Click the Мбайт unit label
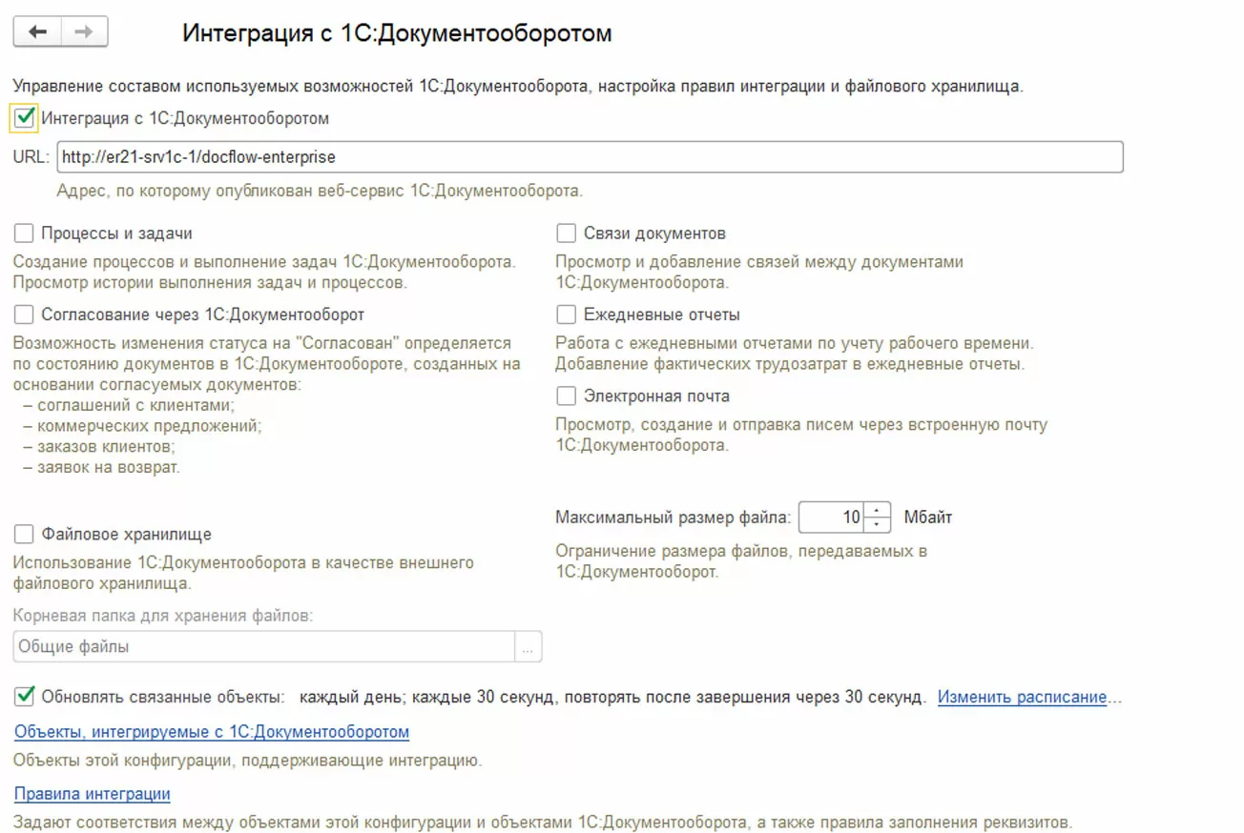Viewport: 1244px width, 833px height. pos(928,518)
